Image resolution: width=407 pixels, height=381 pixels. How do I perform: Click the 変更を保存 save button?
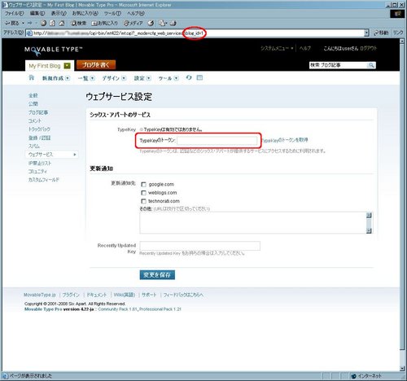[x=157, y=274]
